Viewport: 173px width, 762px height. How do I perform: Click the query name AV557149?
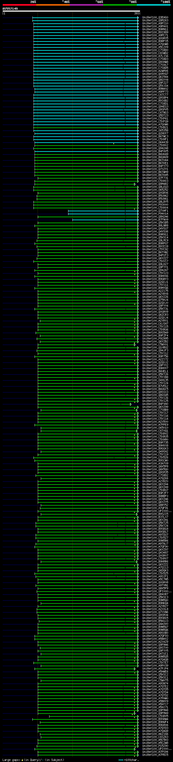click(10, 9)
